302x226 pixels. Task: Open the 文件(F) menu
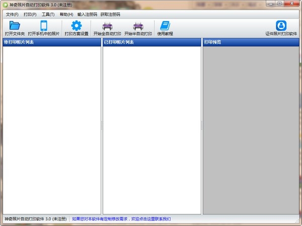[12, 14]
